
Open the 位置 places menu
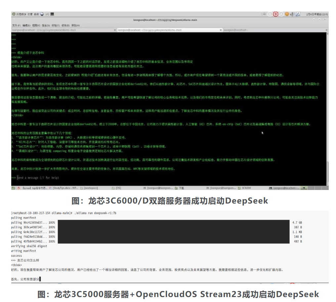(30, 14)
